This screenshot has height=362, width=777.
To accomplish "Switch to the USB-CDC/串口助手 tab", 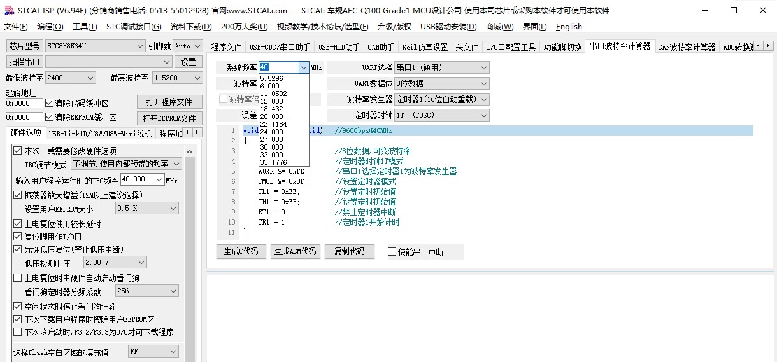I will coord(280,47).
